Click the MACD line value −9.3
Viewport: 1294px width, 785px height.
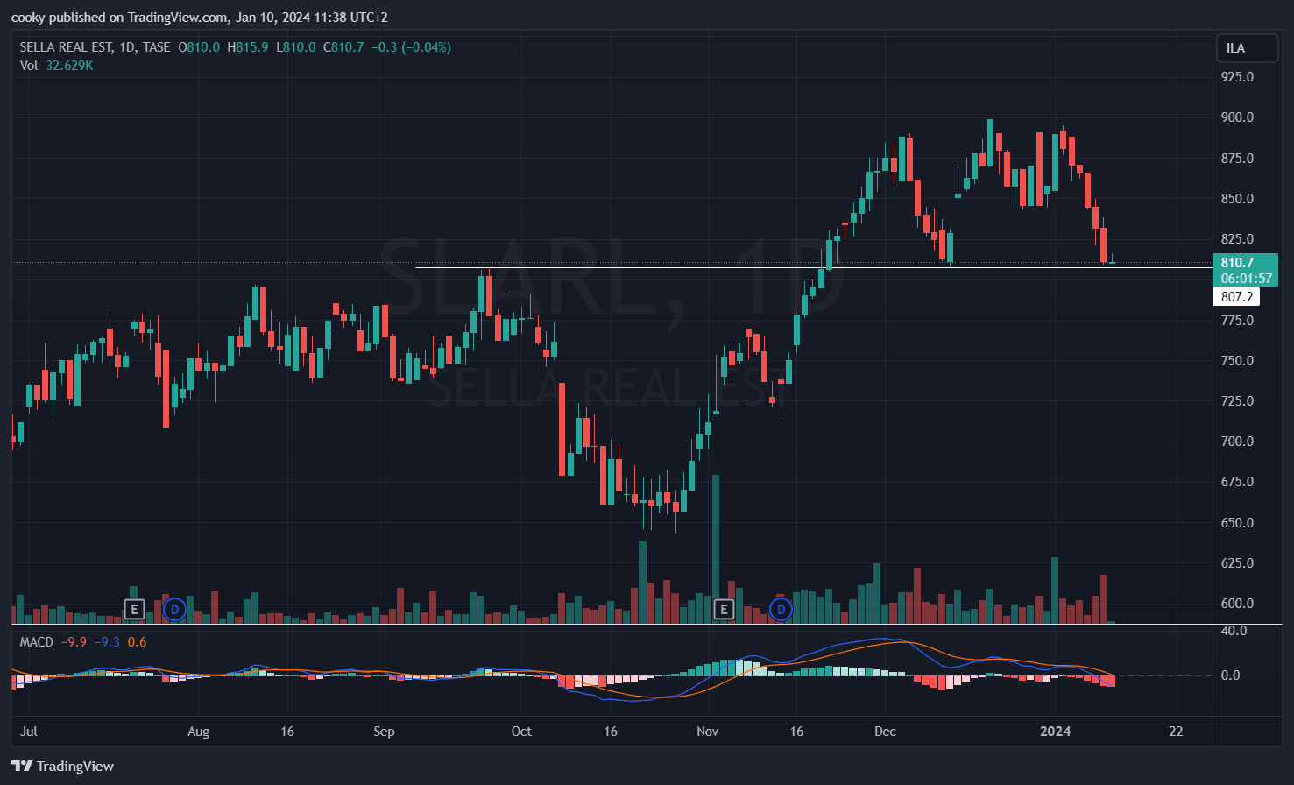coord(107,642)
